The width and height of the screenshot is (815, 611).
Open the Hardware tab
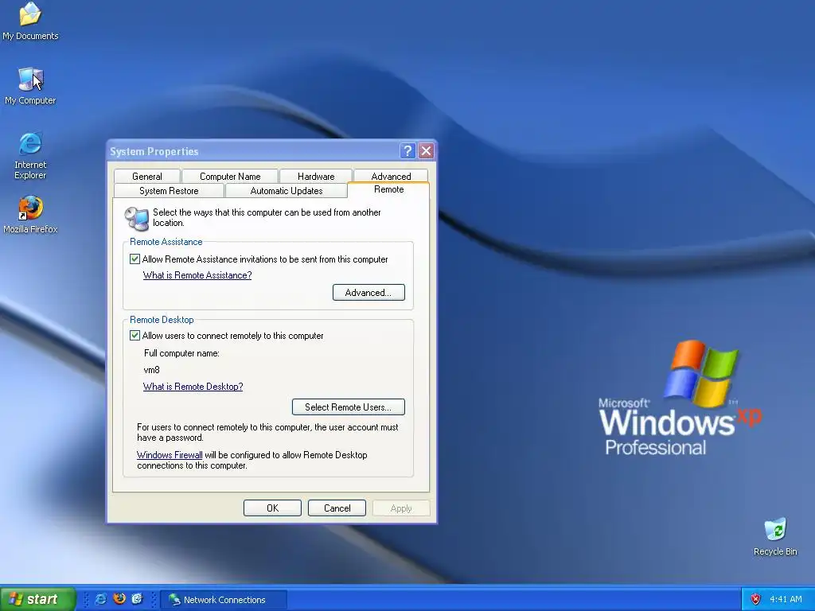[315, 176]
